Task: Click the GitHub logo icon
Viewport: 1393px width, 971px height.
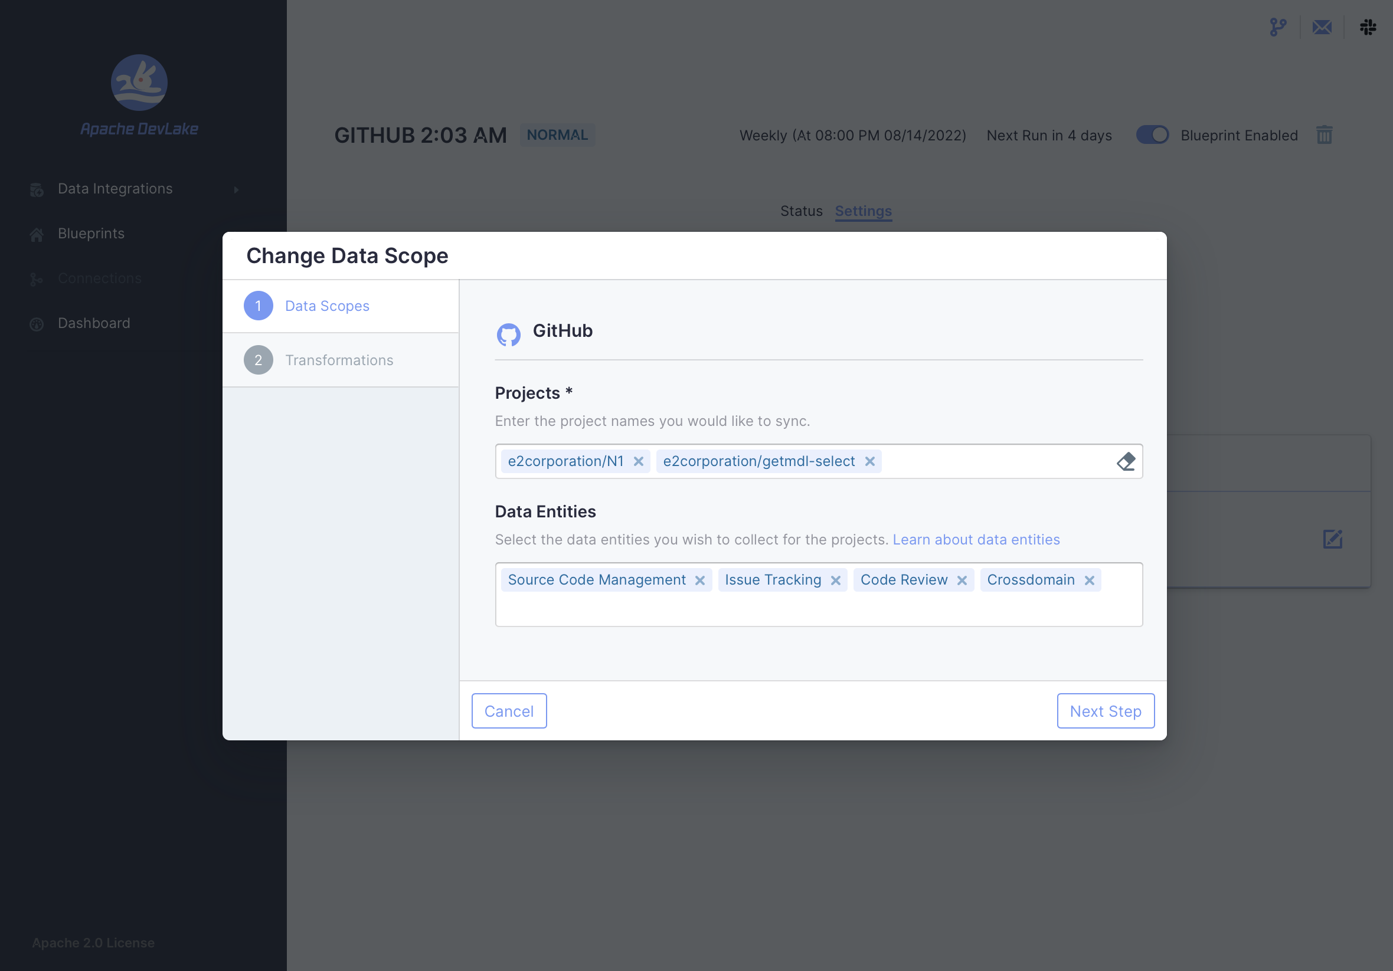Action: (508, 334)
